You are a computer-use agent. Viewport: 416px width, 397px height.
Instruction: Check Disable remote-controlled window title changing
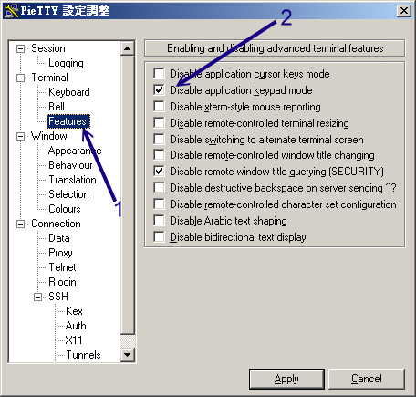point(159,155)
